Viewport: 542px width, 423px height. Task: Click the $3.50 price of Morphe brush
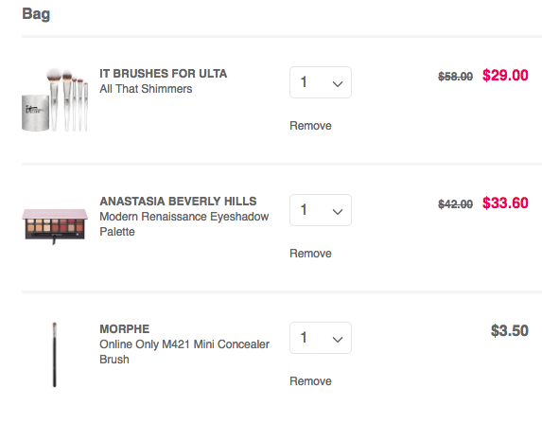(x=510, y=330)
